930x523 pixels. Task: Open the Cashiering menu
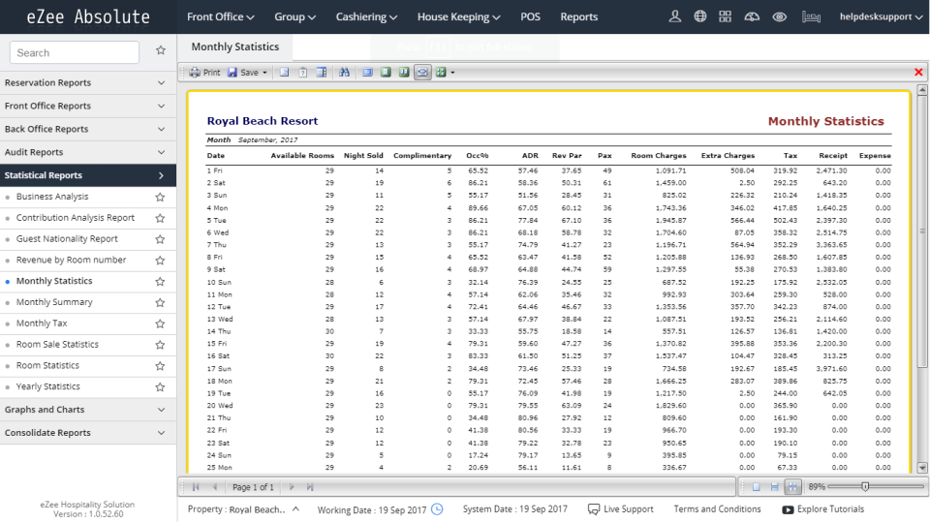click(366, 17)
